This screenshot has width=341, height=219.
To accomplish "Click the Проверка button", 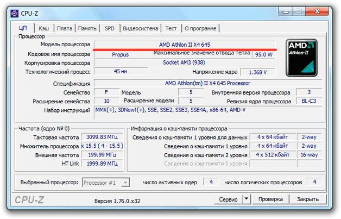I will pos(270,199).
